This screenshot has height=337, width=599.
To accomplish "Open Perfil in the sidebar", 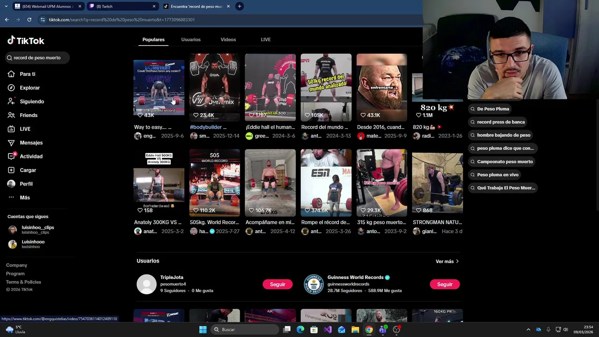I will pos(21,184).
